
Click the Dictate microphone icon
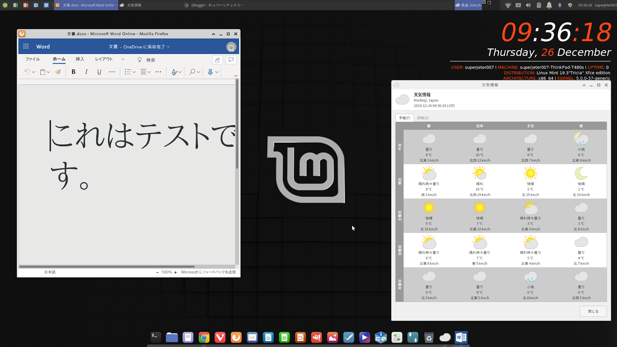point(210,72)
